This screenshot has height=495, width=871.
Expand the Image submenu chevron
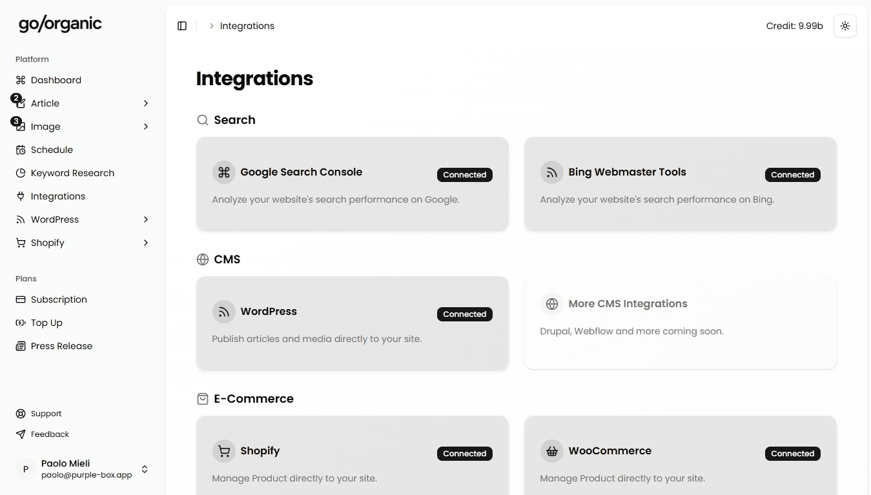pos(146,126)
